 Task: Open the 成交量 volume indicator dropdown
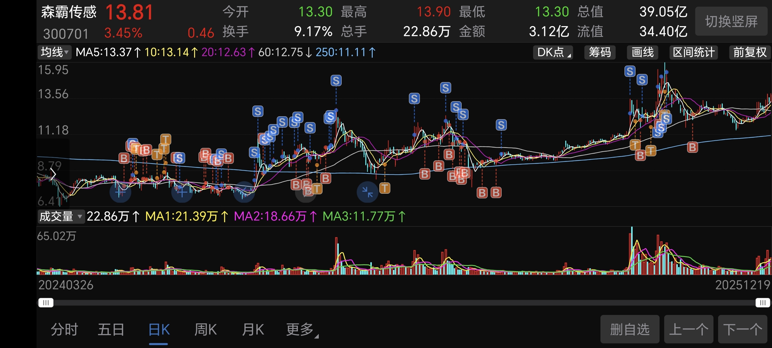click(x=61, y=216)
